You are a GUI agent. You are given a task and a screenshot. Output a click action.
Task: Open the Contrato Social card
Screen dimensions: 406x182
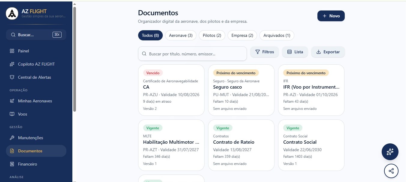pos(311,145)
